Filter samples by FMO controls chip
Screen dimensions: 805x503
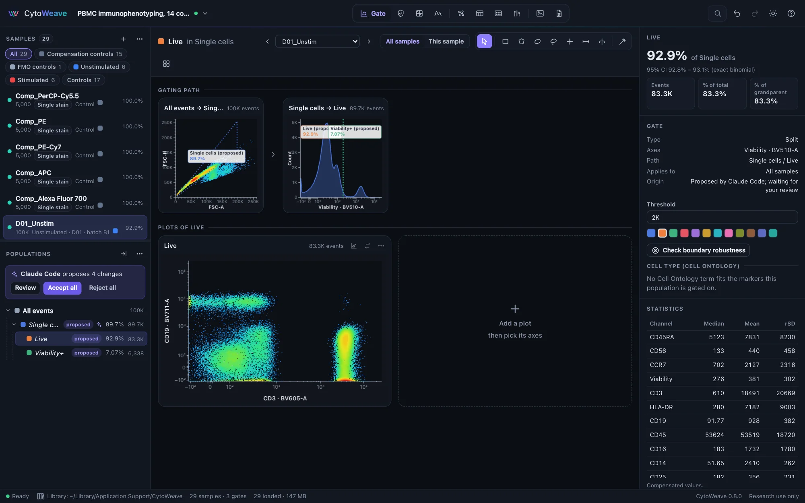[x=35, y=67]
